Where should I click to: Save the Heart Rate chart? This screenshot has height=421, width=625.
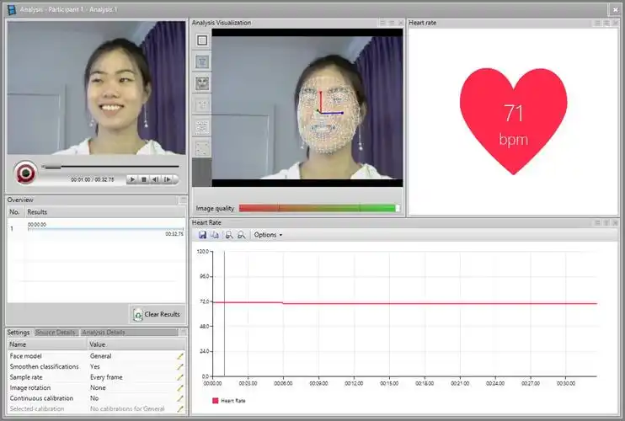(x=203, y=235)
